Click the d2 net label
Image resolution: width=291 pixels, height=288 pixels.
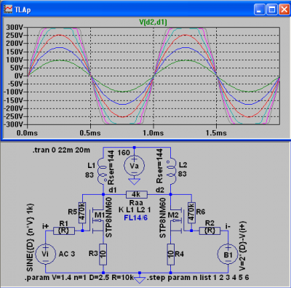(x=160, y=190)
